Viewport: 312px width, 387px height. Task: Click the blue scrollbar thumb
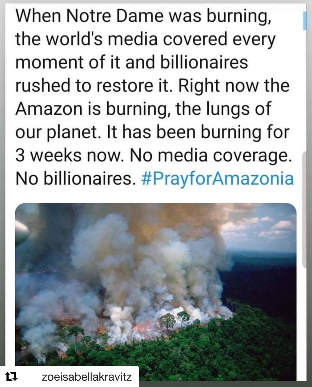coord(304,21)
